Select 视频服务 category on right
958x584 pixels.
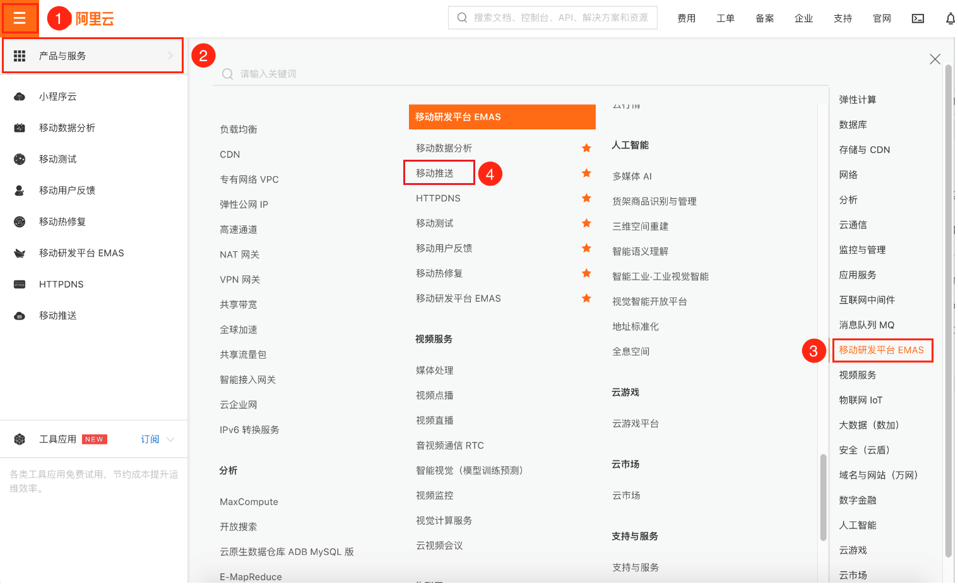858,375
